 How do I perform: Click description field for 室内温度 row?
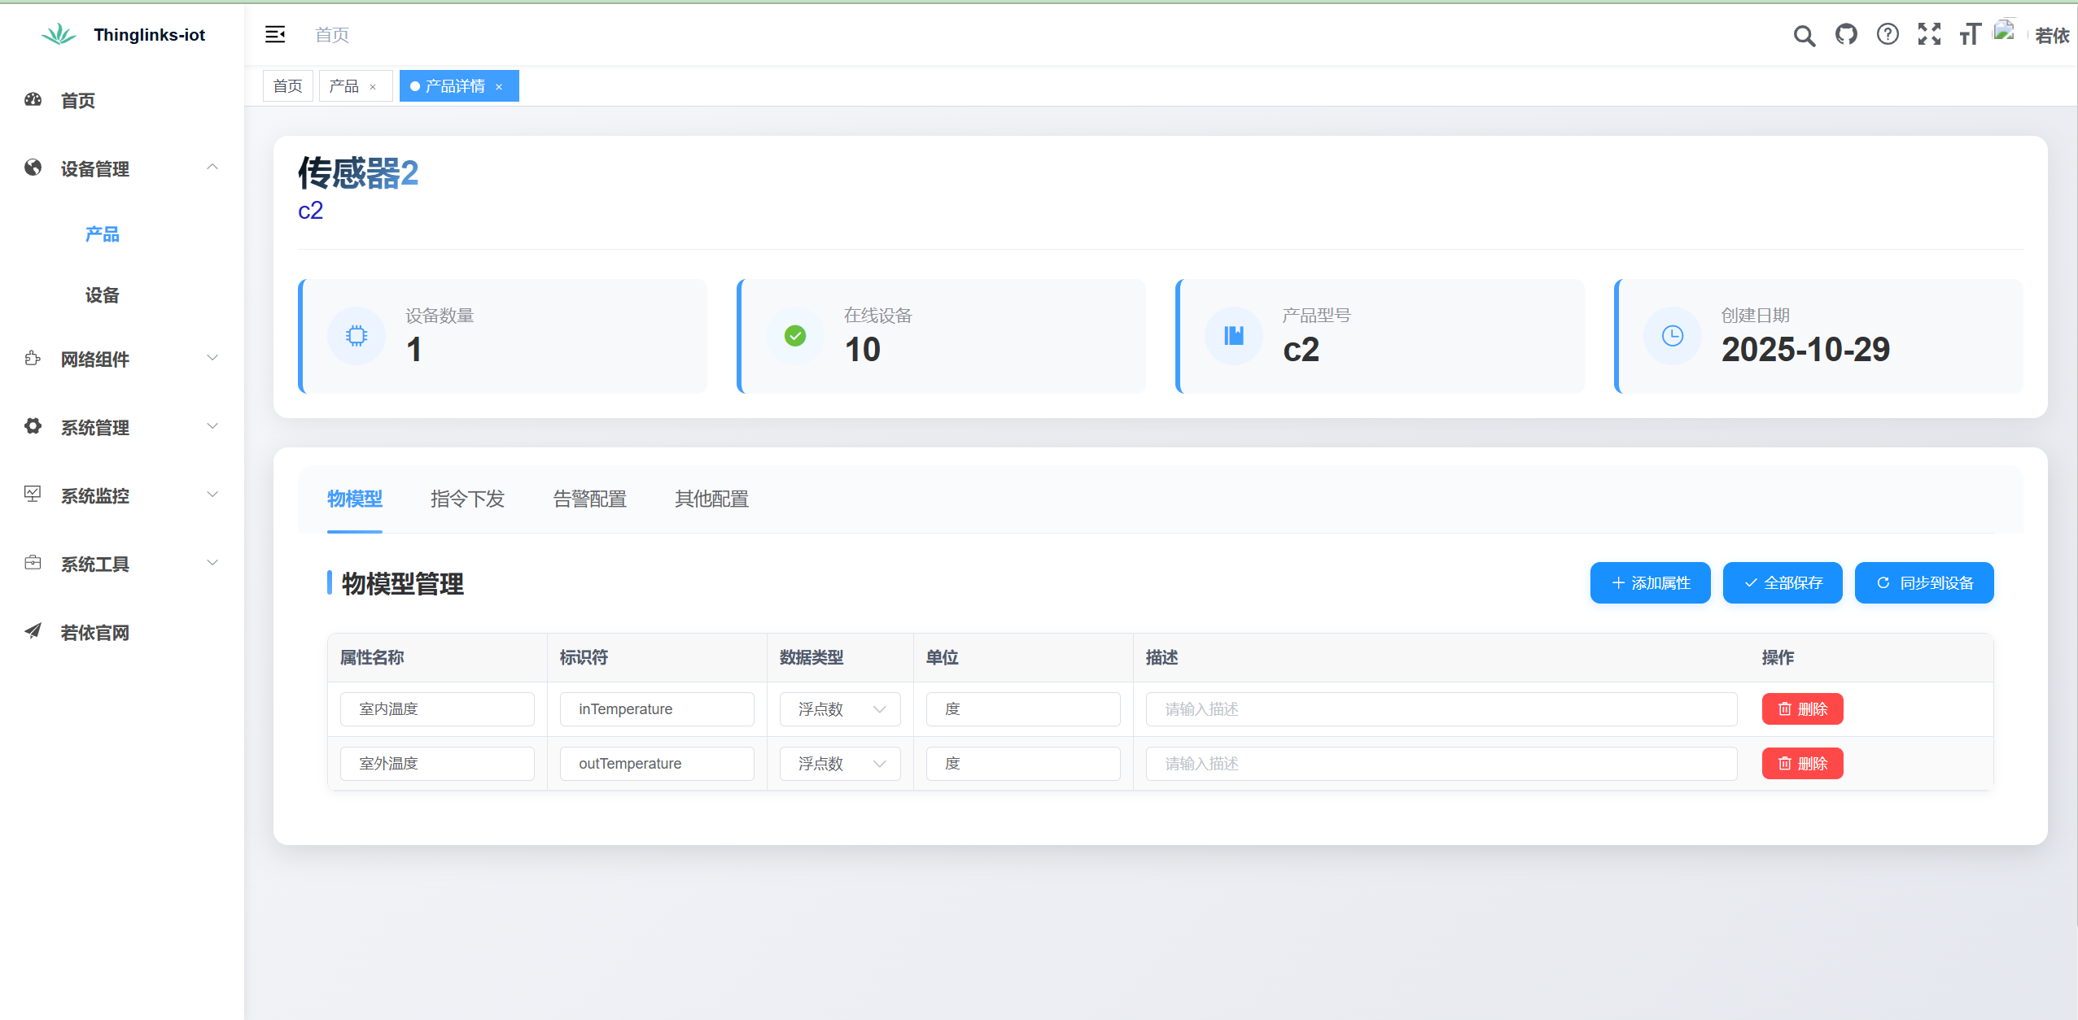[1441, 709]
